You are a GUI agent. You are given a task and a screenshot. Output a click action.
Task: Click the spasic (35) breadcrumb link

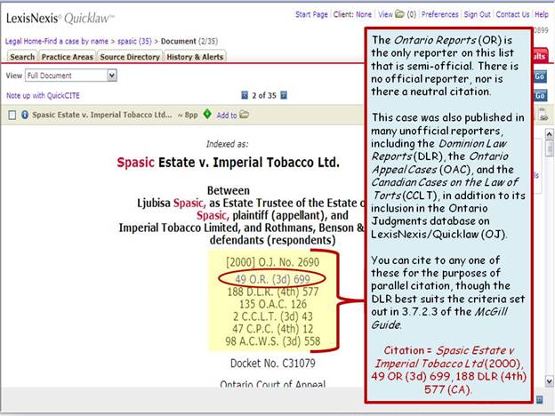(134, 42)
